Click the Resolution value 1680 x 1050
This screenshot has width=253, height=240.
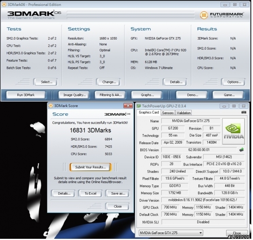tap(108, 38)
